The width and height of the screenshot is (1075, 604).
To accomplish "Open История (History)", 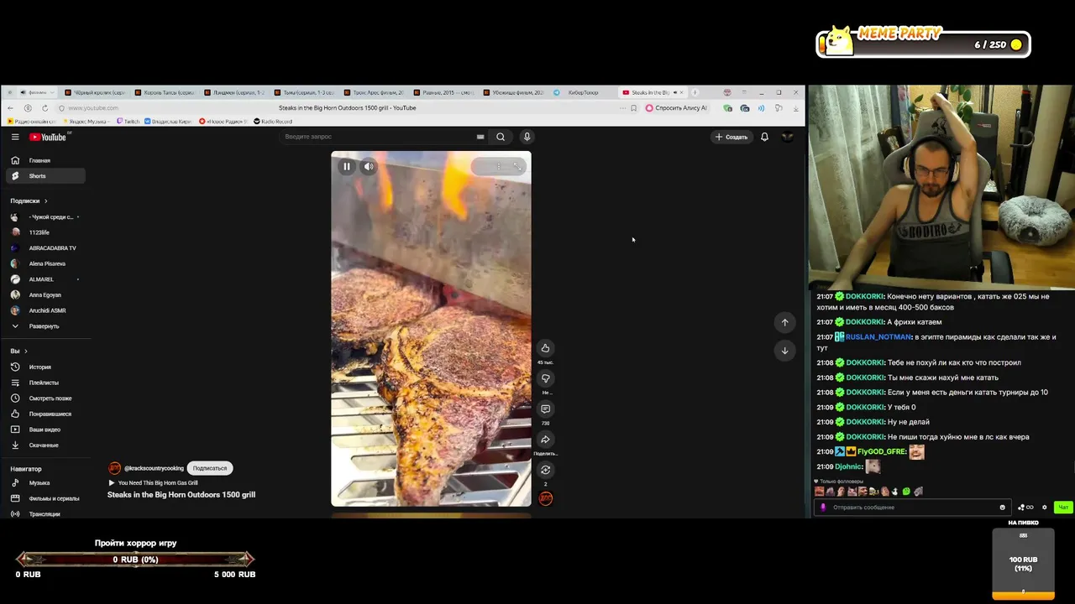I will pyautogui.click(x=45, y=367).
